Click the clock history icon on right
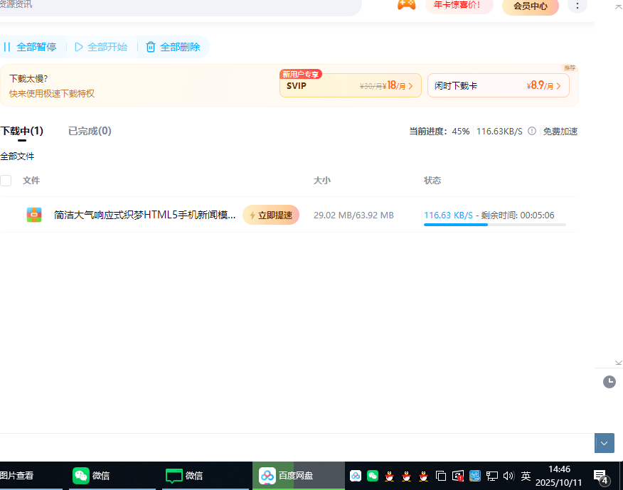Viewport: 623px width, 490px height. pos(609,382)
